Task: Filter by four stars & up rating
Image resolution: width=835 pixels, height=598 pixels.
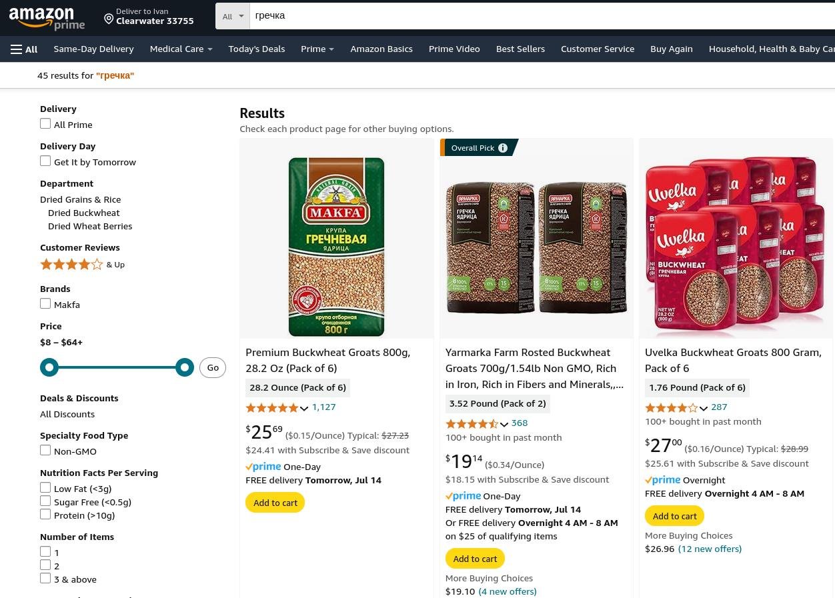Action: 72,265
